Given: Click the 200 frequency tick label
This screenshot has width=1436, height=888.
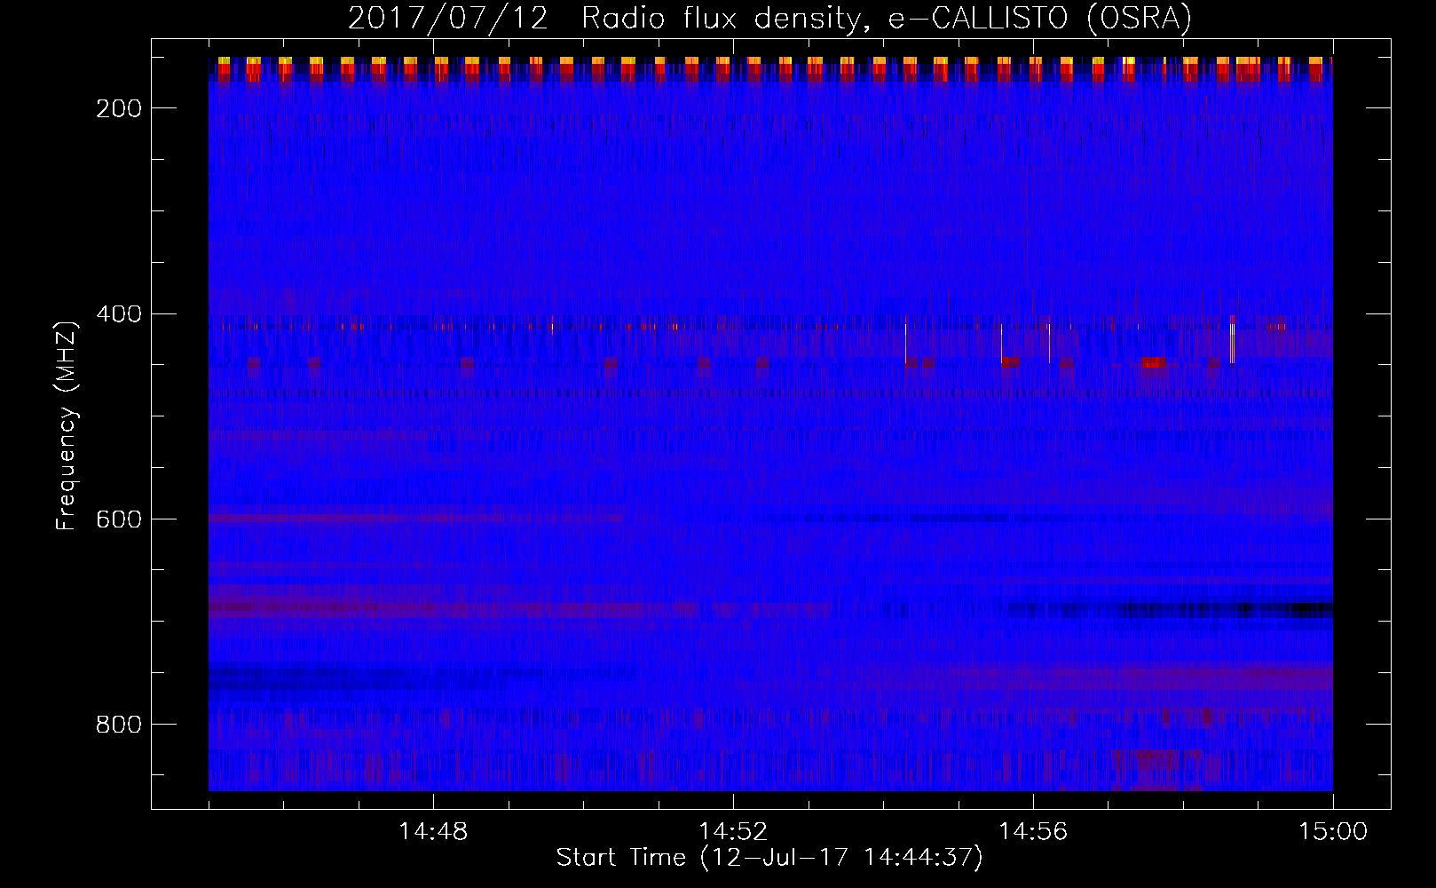Looking at the screenshot, I should click(118, 108).
